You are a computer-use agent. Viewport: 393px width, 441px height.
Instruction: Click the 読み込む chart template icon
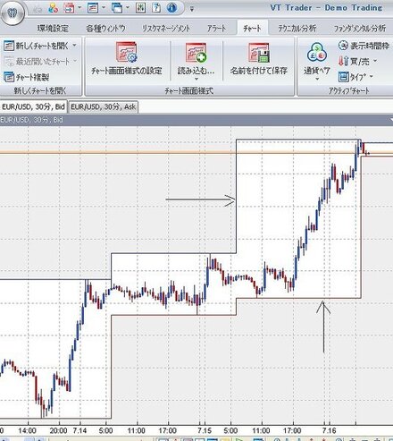tap(196, 53)
